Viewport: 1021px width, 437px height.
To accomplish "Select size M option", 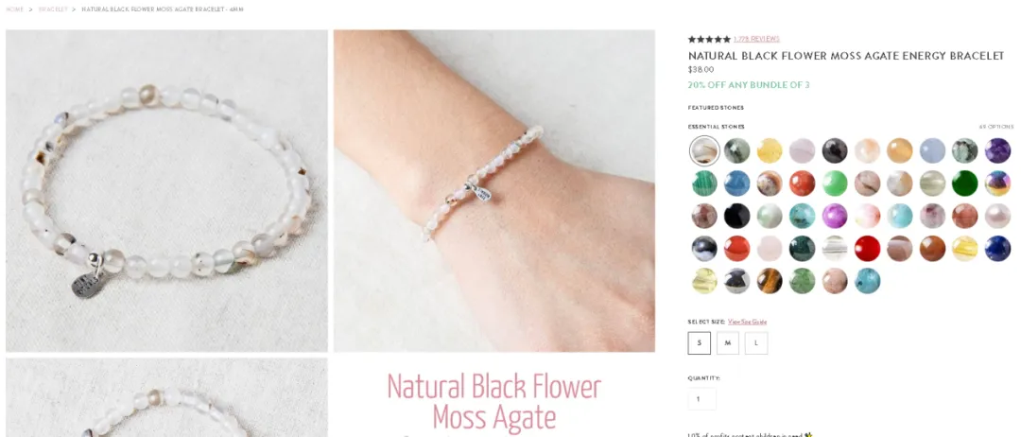I will coord(727,343).
